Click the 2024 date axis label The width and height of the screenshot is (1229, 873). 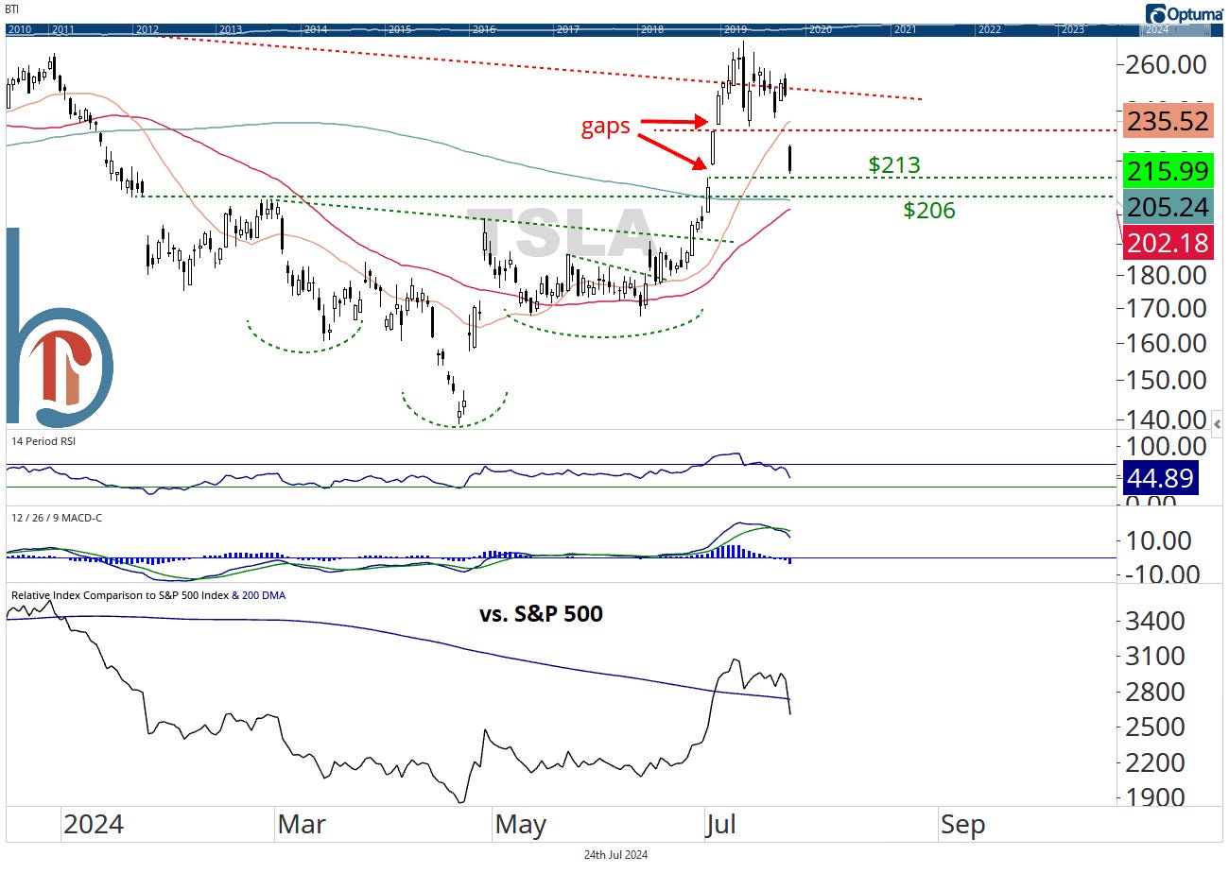coord(93,825)
